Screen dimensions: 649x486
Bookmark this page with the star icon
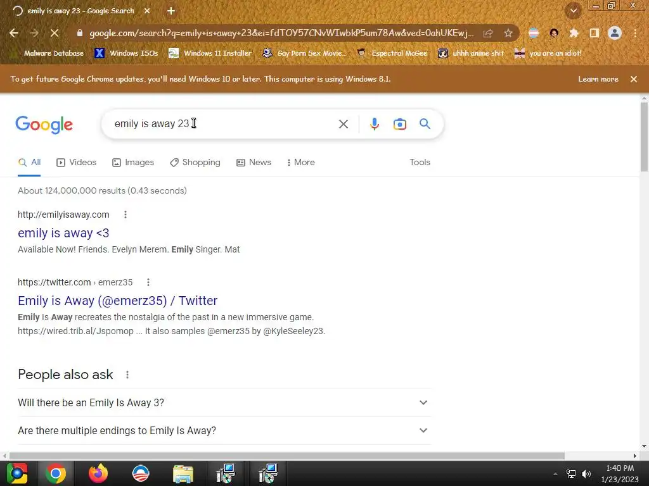click(508, 33)
